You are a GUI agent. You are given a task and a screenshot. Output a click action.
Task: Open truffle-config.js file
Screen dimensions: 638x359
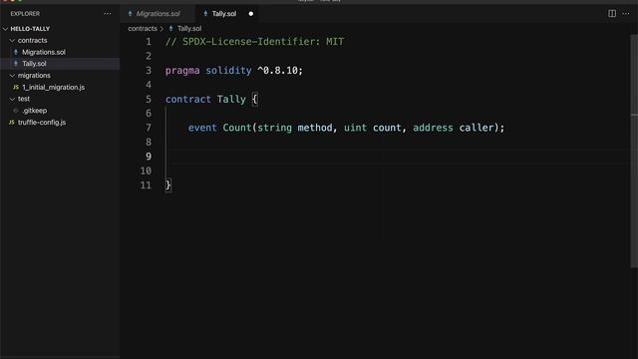(42, 122)
